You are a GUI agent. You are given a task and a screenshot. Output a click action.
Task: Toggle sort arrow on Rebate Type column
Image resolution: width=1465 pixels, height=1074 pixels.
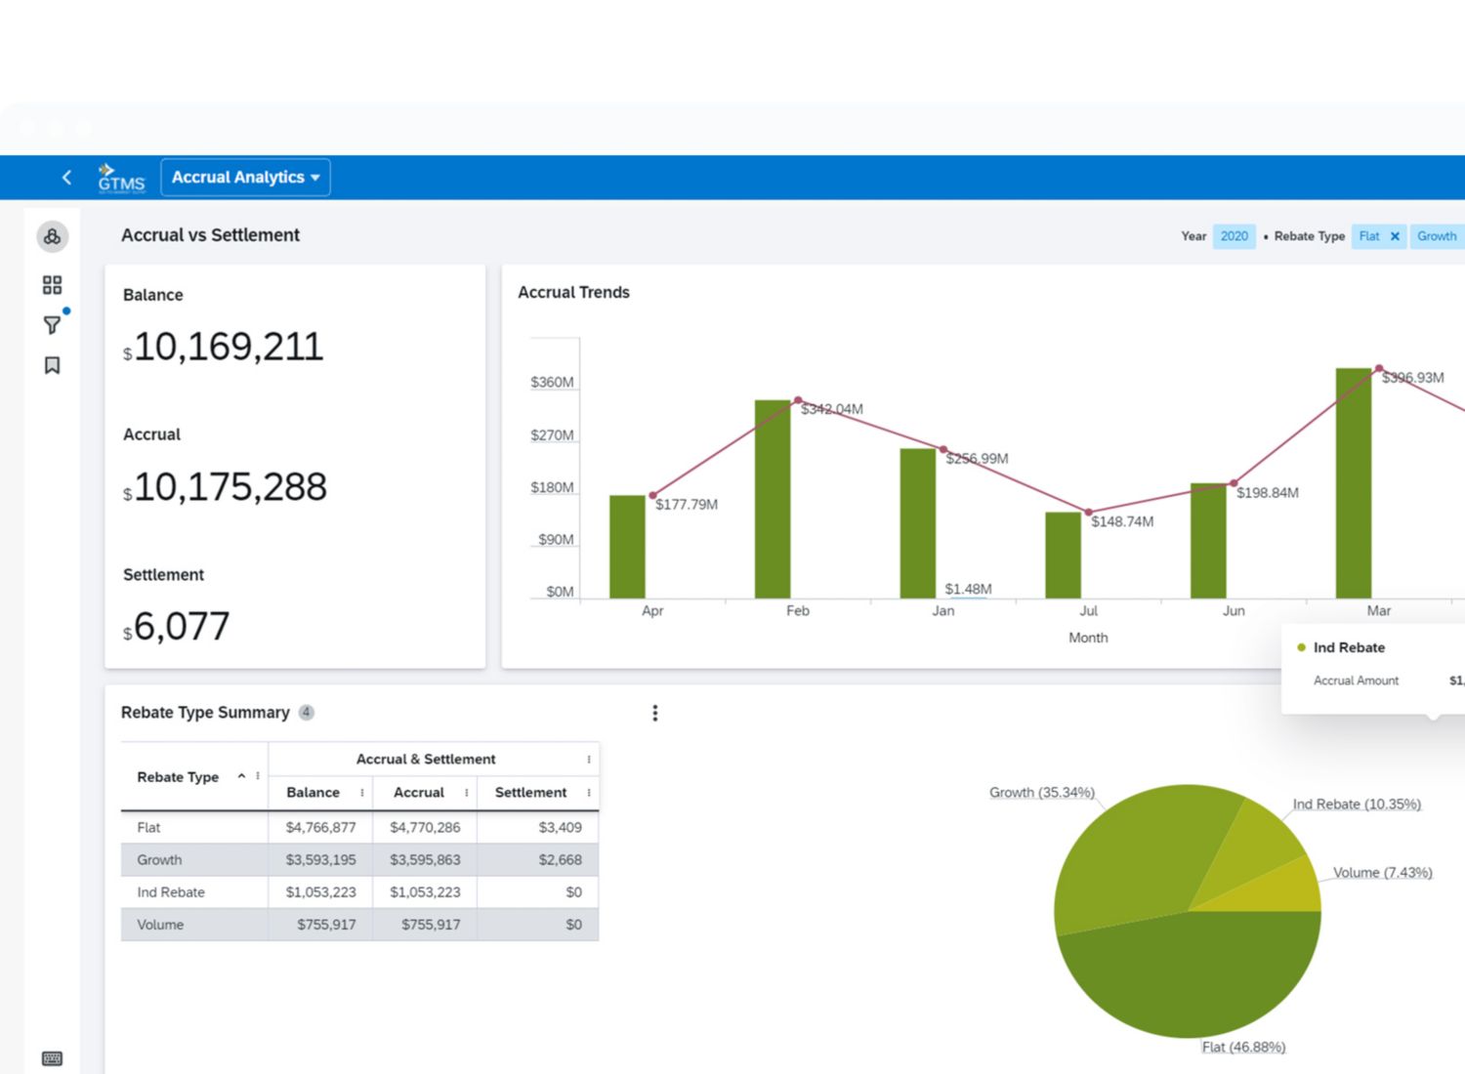pos(241,776)
